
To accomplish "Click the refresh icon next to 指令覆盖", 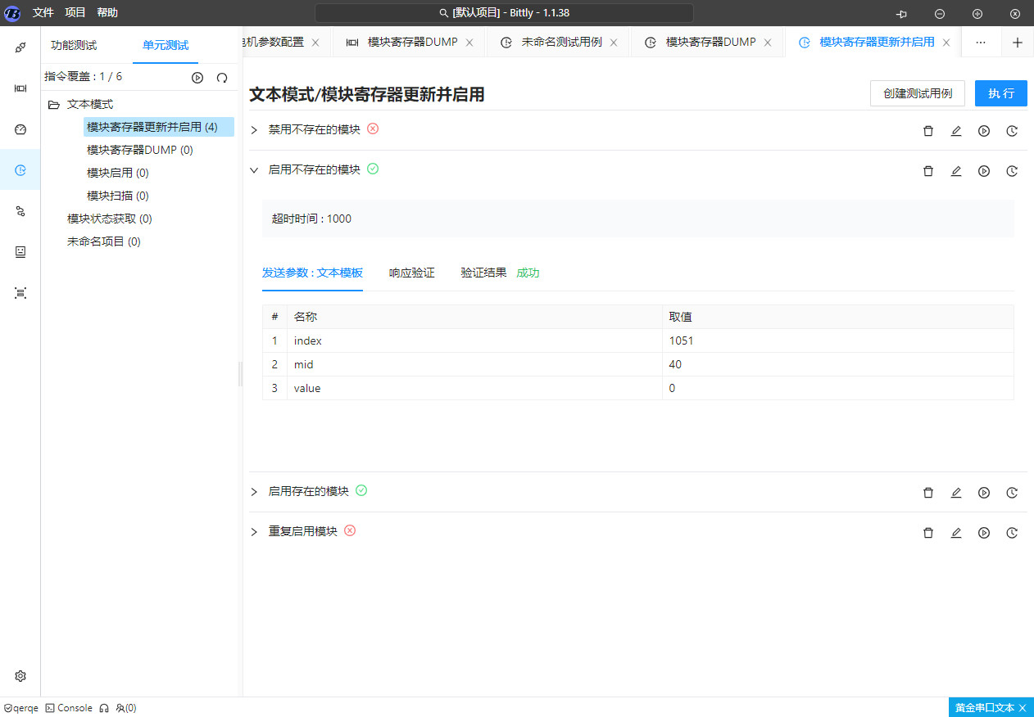I will pos(221,76).
